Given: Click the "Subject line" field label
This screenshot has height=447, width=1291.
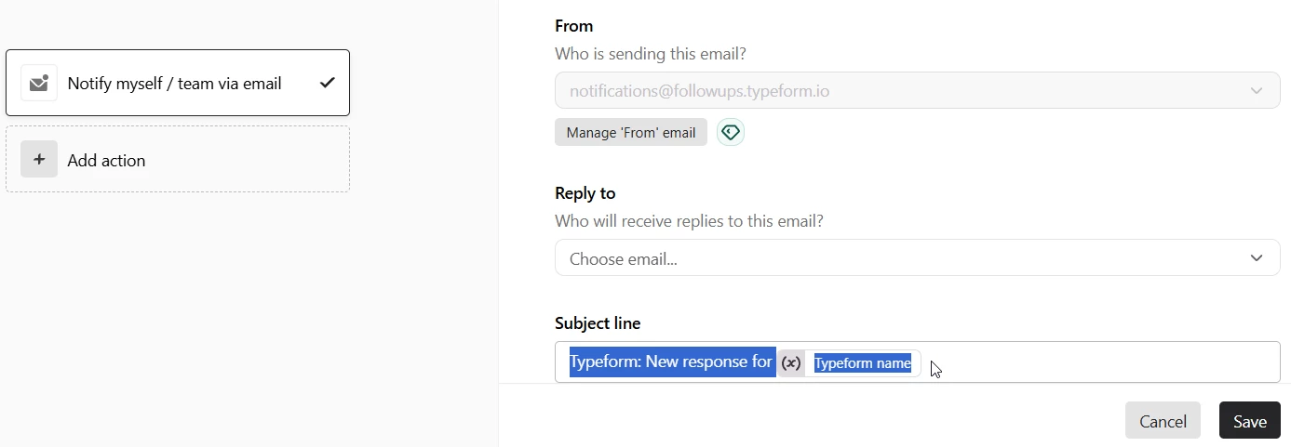Looking at the screenshot, I should pyautogui.click(x=598, y=323).
